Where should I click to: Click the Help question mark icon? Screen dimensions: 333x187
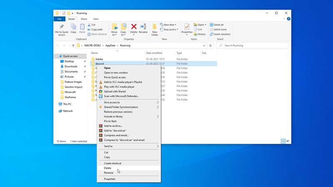(288, 19)
